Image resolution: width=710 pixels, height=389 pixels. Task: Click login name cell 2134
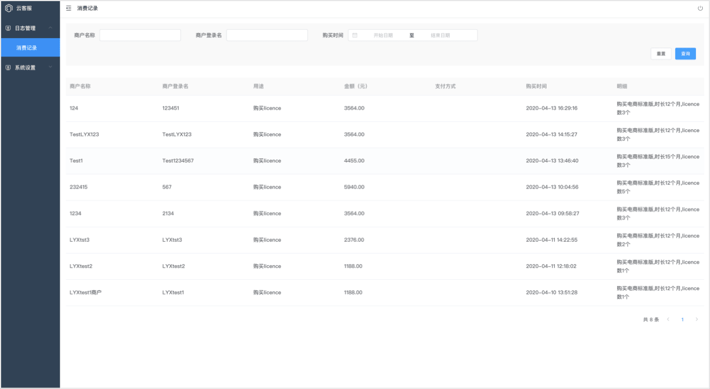coord(169,213)
